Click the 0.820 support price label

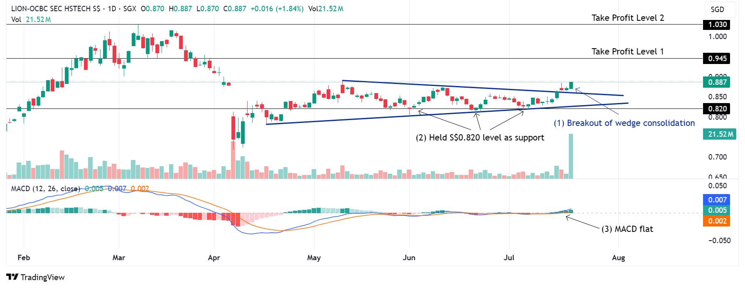click(716, 108)
